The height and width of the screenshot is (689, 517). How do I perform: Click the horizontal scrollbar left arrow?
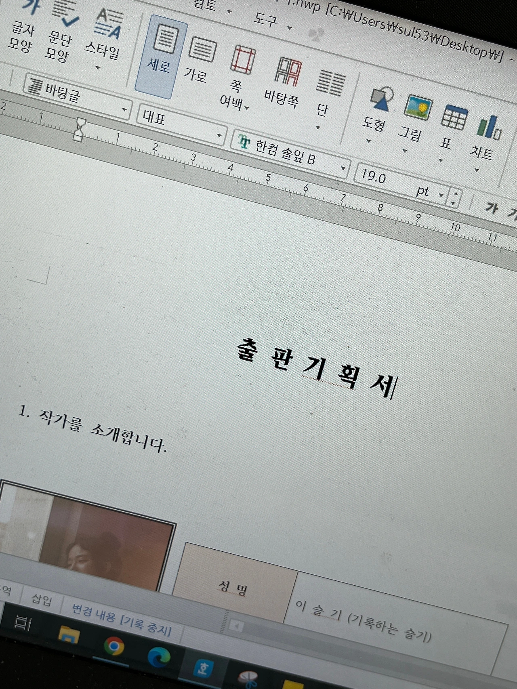click(x=236, y=626)
